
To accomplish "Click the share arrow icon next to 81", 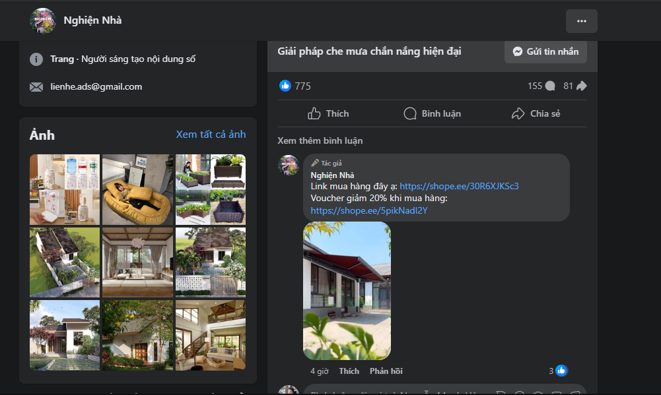I will click(x=582, y=86).
